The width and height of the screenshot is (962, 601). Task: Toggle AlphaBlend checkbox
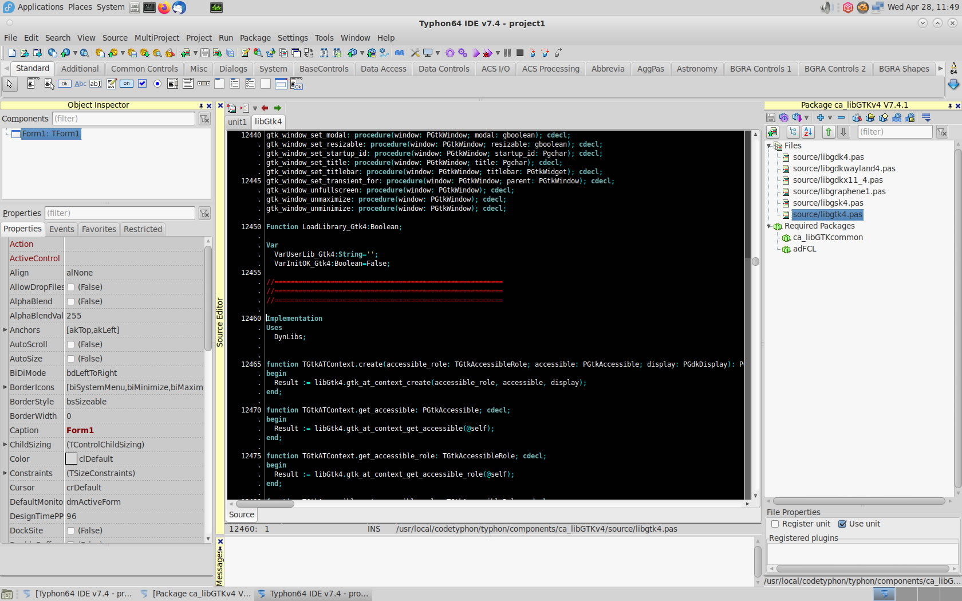(71, 301)
